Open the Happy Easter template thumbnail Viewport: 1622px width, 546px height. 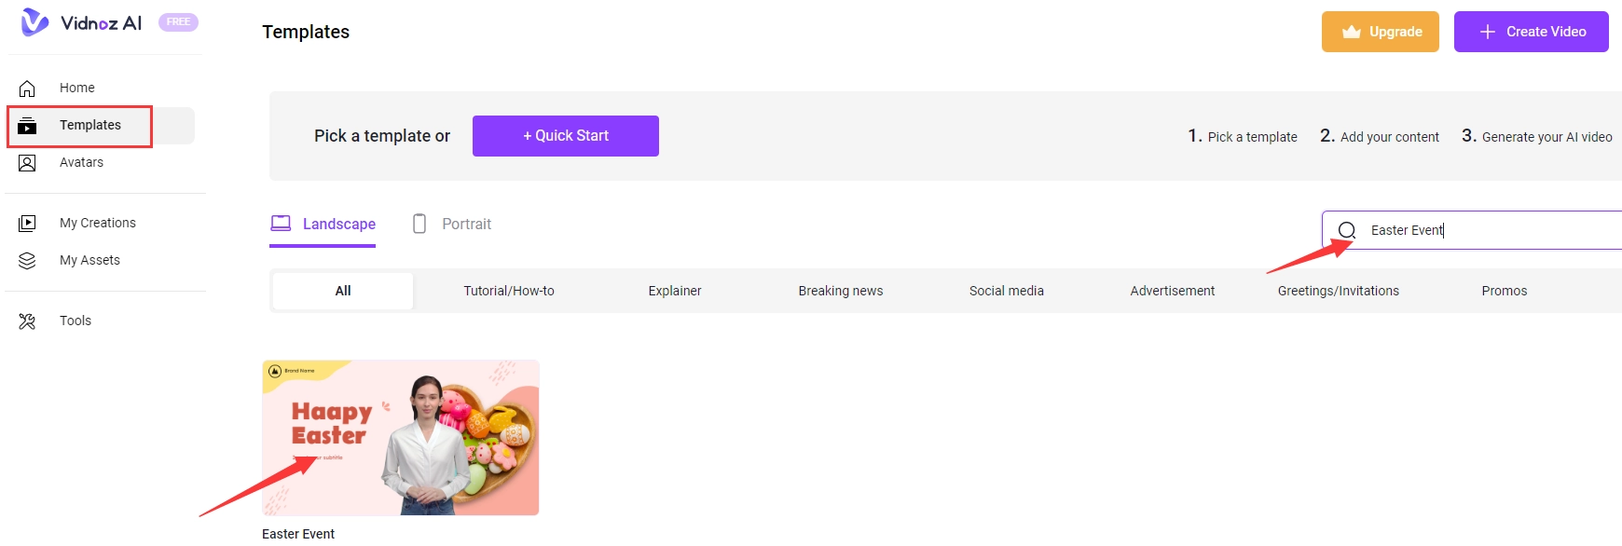401,438
